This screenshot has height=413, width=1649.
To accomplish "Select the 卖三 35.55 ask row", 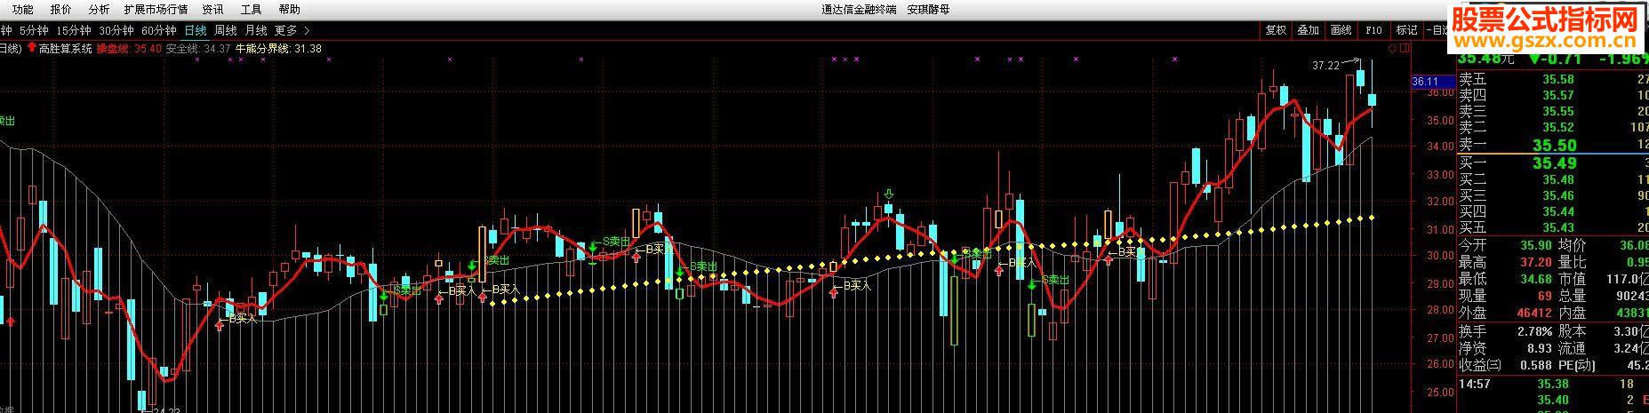I will tap(1553, 112).
